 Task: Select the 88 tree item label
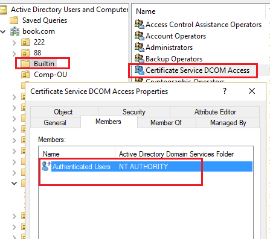click(x=37, y=53)
